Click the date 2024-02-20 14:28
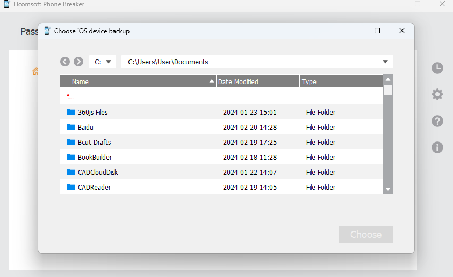The width and height of the screenshot is (453, 277). [250, 128]
